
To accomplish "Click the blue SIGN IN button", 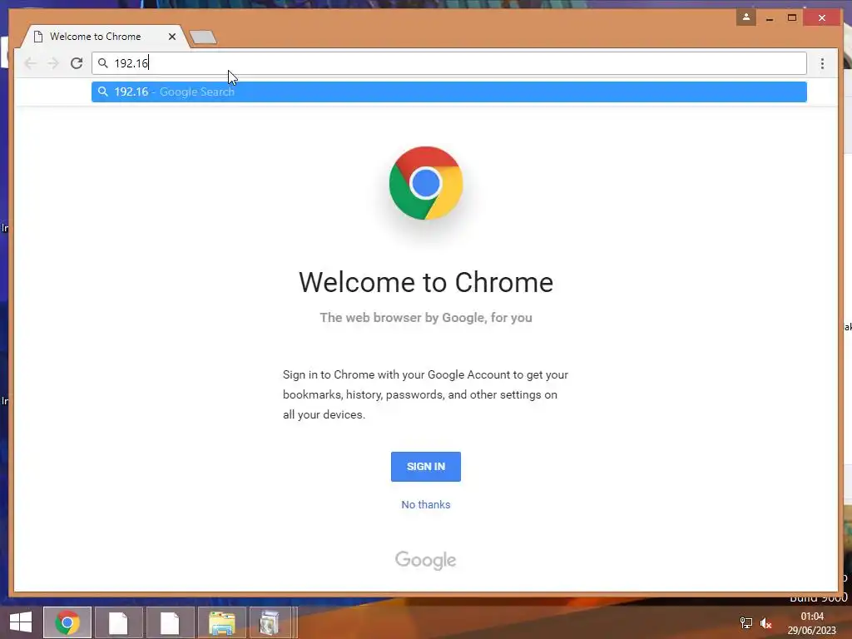I will 425,466.
